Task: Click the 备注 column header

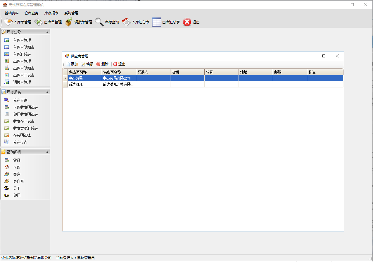Action: click(x=325, y=72)
